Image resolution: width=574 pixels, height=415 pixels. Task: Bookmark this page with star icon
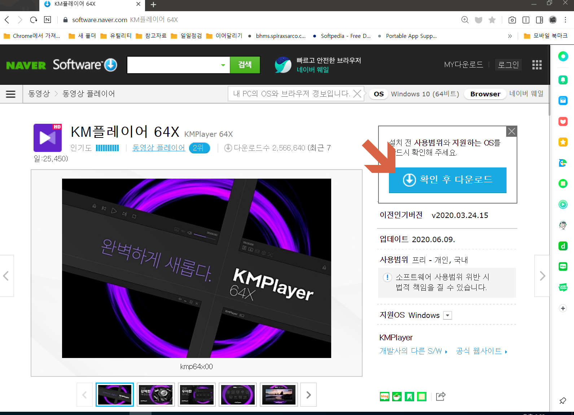click(492, 20)
